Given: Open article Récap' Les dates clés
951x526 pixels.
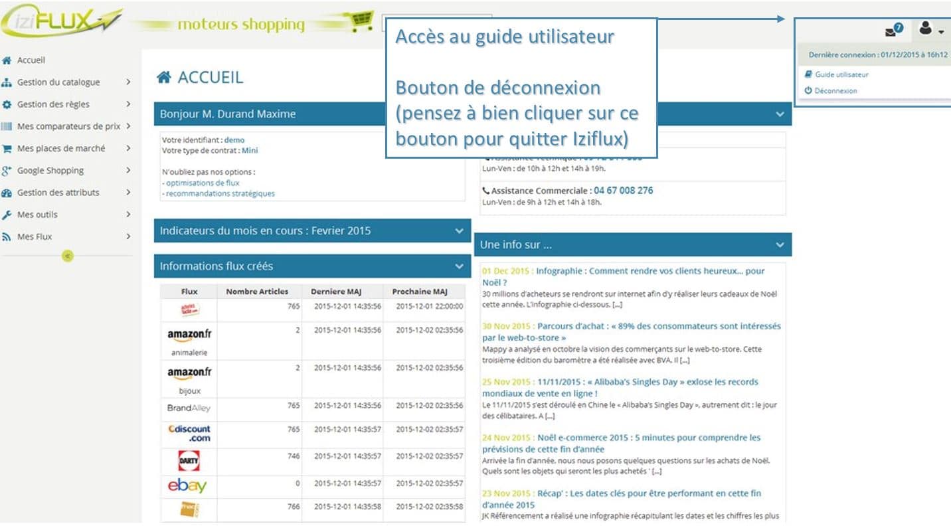Looking at the screenshot, I should [622, 499].
